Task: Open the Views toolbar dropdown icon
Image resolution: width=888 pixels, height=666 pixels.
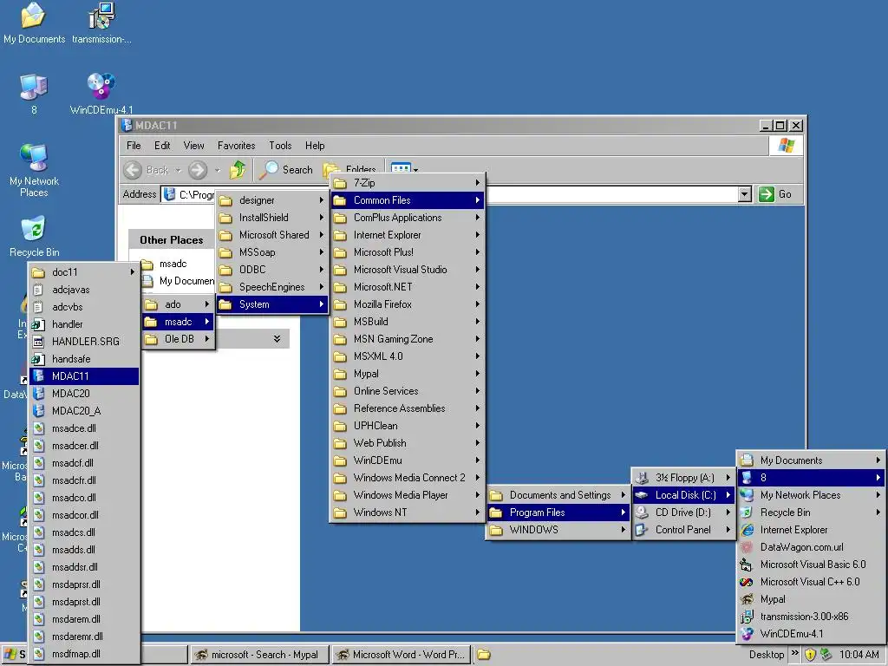Action: (404, 167)
